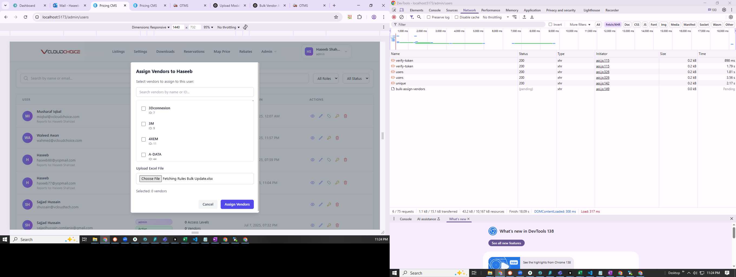Image resolution: width=736 pixels, height=277 pixels.
Task: Delete Musharaf Iqbal using trash icon
Action: [x=346, y=116]
